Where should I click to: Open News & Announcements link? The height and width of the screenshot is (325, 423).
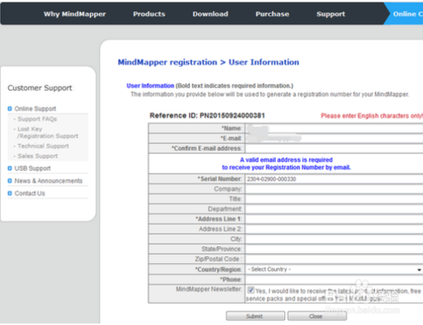tap(48, 181)
